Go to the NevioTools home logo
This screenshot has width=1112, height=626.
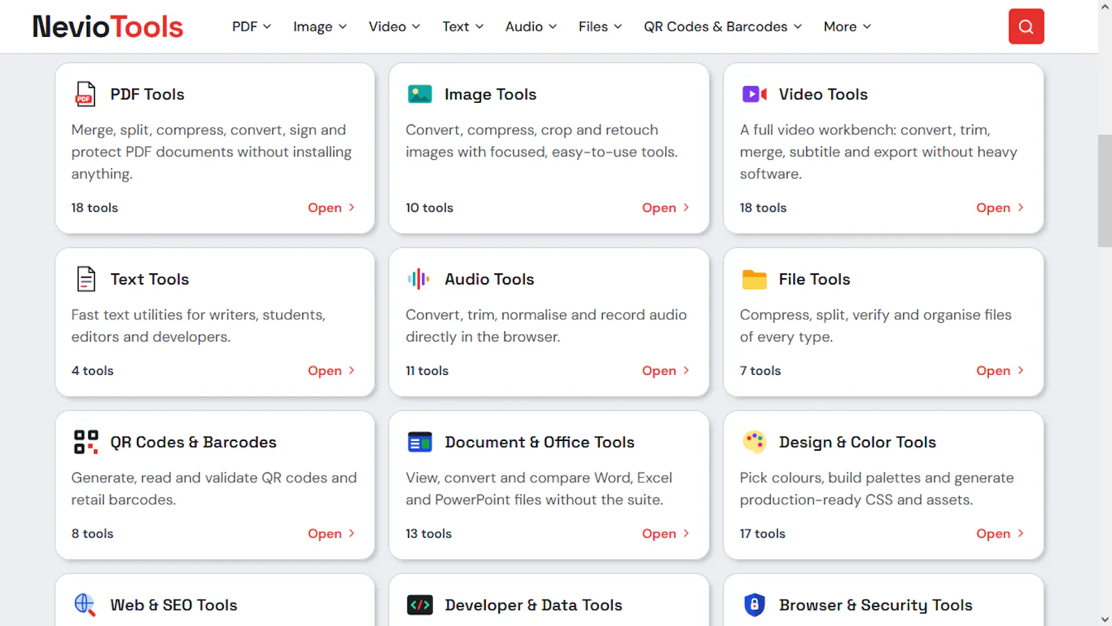108,26
